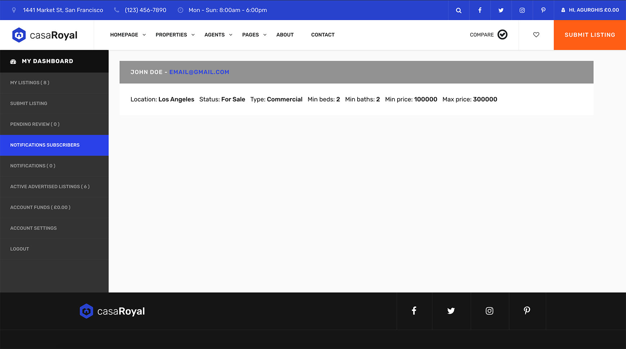Click the Hi, Agurghis account link
This screenshot has width=626, height=349.
(x=590, y=10)
